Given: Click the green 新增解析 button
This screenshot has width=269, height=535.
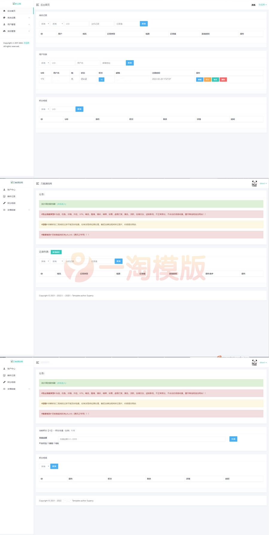Looking at the screenshot, I should 56,252.
